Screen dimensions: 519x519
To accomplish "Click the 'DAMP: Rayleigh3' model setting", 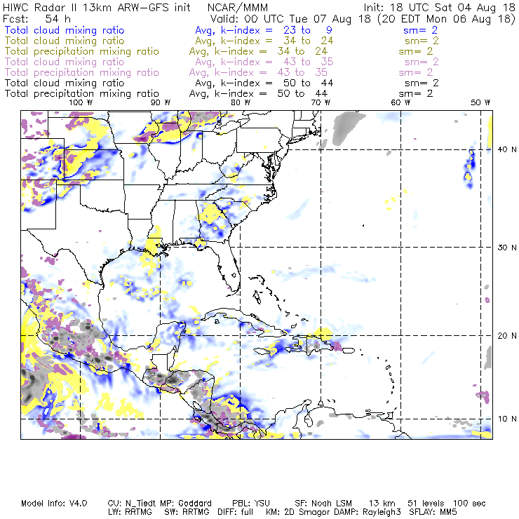I will (x=368, y=512).
